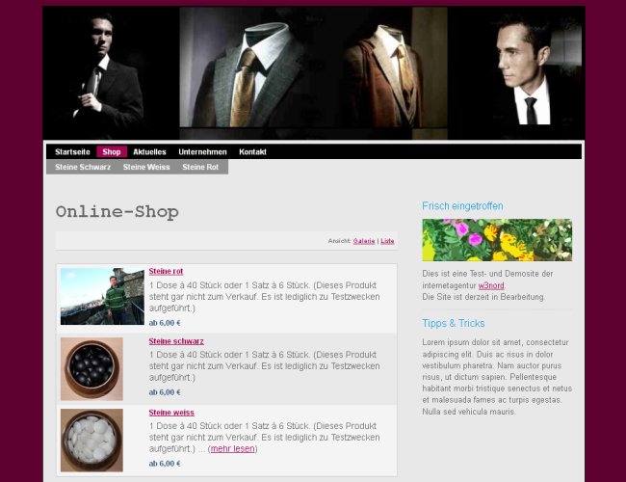626x482 pixels.
Task: Click the colorful flowers image in sidebar
Action: pyautogui.click(x=497, y=240)
